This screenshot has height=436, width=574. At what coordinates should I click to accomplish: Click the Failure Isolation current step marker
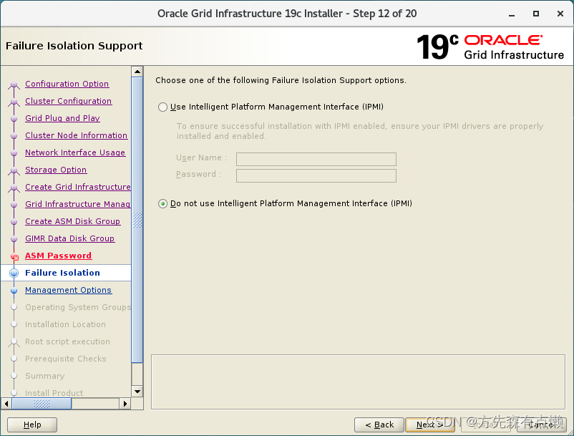14,273
